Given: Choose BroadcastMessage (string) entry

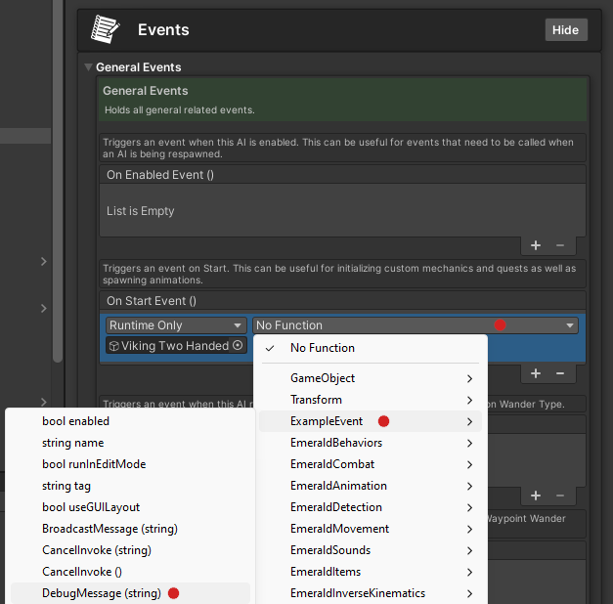Looking at the screenshot, I should 109,529.
